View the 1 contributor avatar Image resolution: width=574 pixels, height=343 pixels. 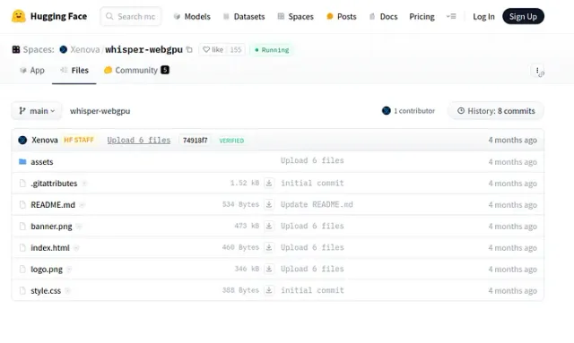coord(387,110)
